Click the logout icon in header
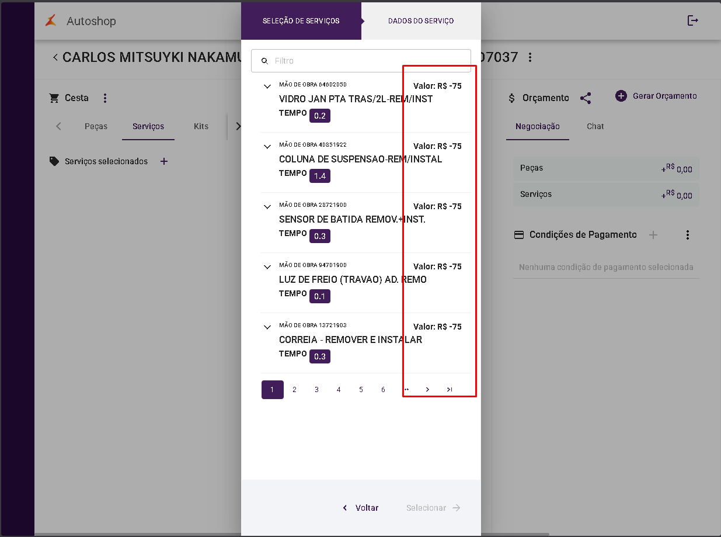The height and width of the screenshot is (537, 721). [692, 21]
